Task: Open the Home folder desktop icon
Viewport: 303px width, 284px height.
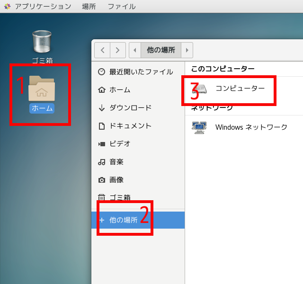Action: coord(42,89)
